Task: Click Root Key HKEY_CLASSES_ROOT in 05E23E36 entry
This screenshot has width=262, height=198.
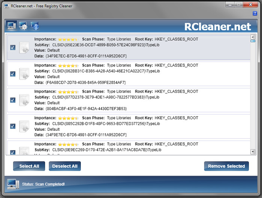Action: [x=176, y=39]
